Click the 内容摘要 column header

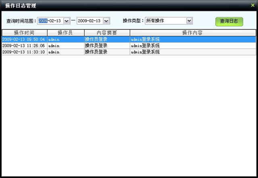[107, 33]
